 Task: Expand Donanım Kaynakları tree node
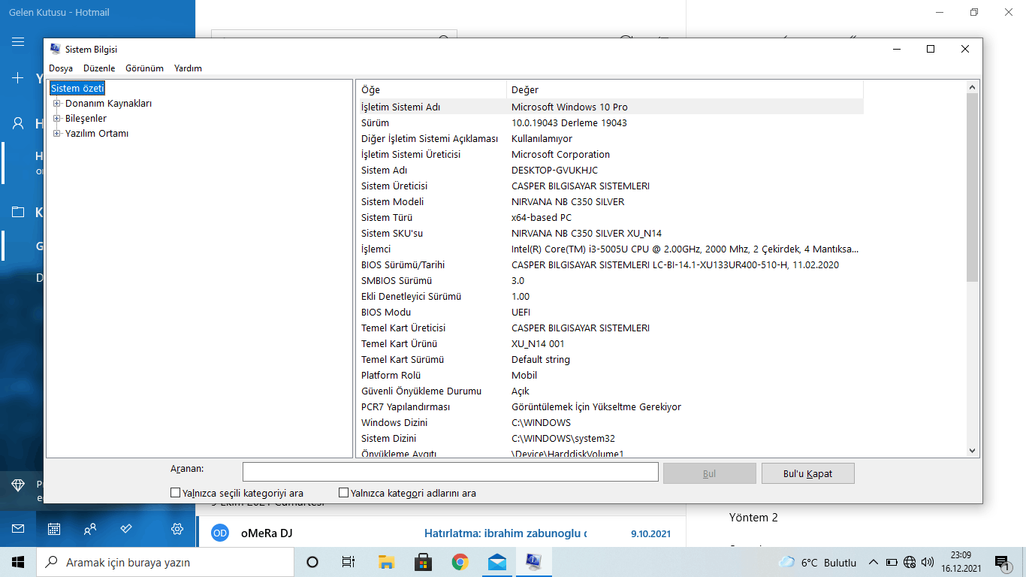coord(57,104)
